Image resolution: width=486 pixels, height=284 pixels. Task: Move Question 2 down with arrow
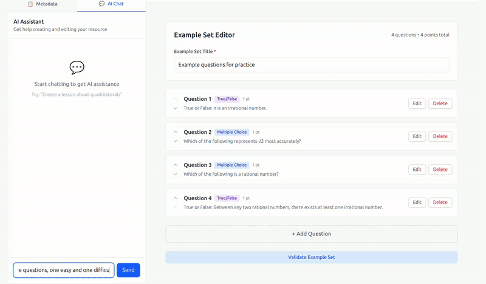tap(176, 141)
